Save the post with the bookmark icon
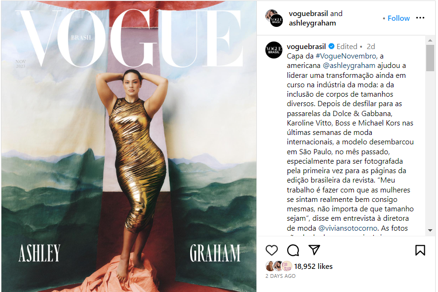Screen dimensions: 438x292 click(420, 250)
